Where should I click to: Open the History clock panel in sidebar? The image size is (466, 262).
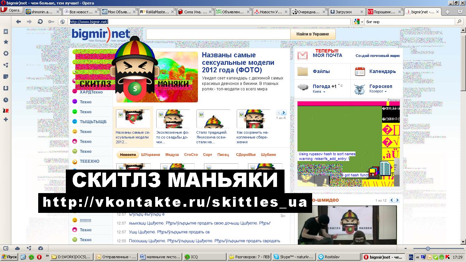click(x=6, y=100)
